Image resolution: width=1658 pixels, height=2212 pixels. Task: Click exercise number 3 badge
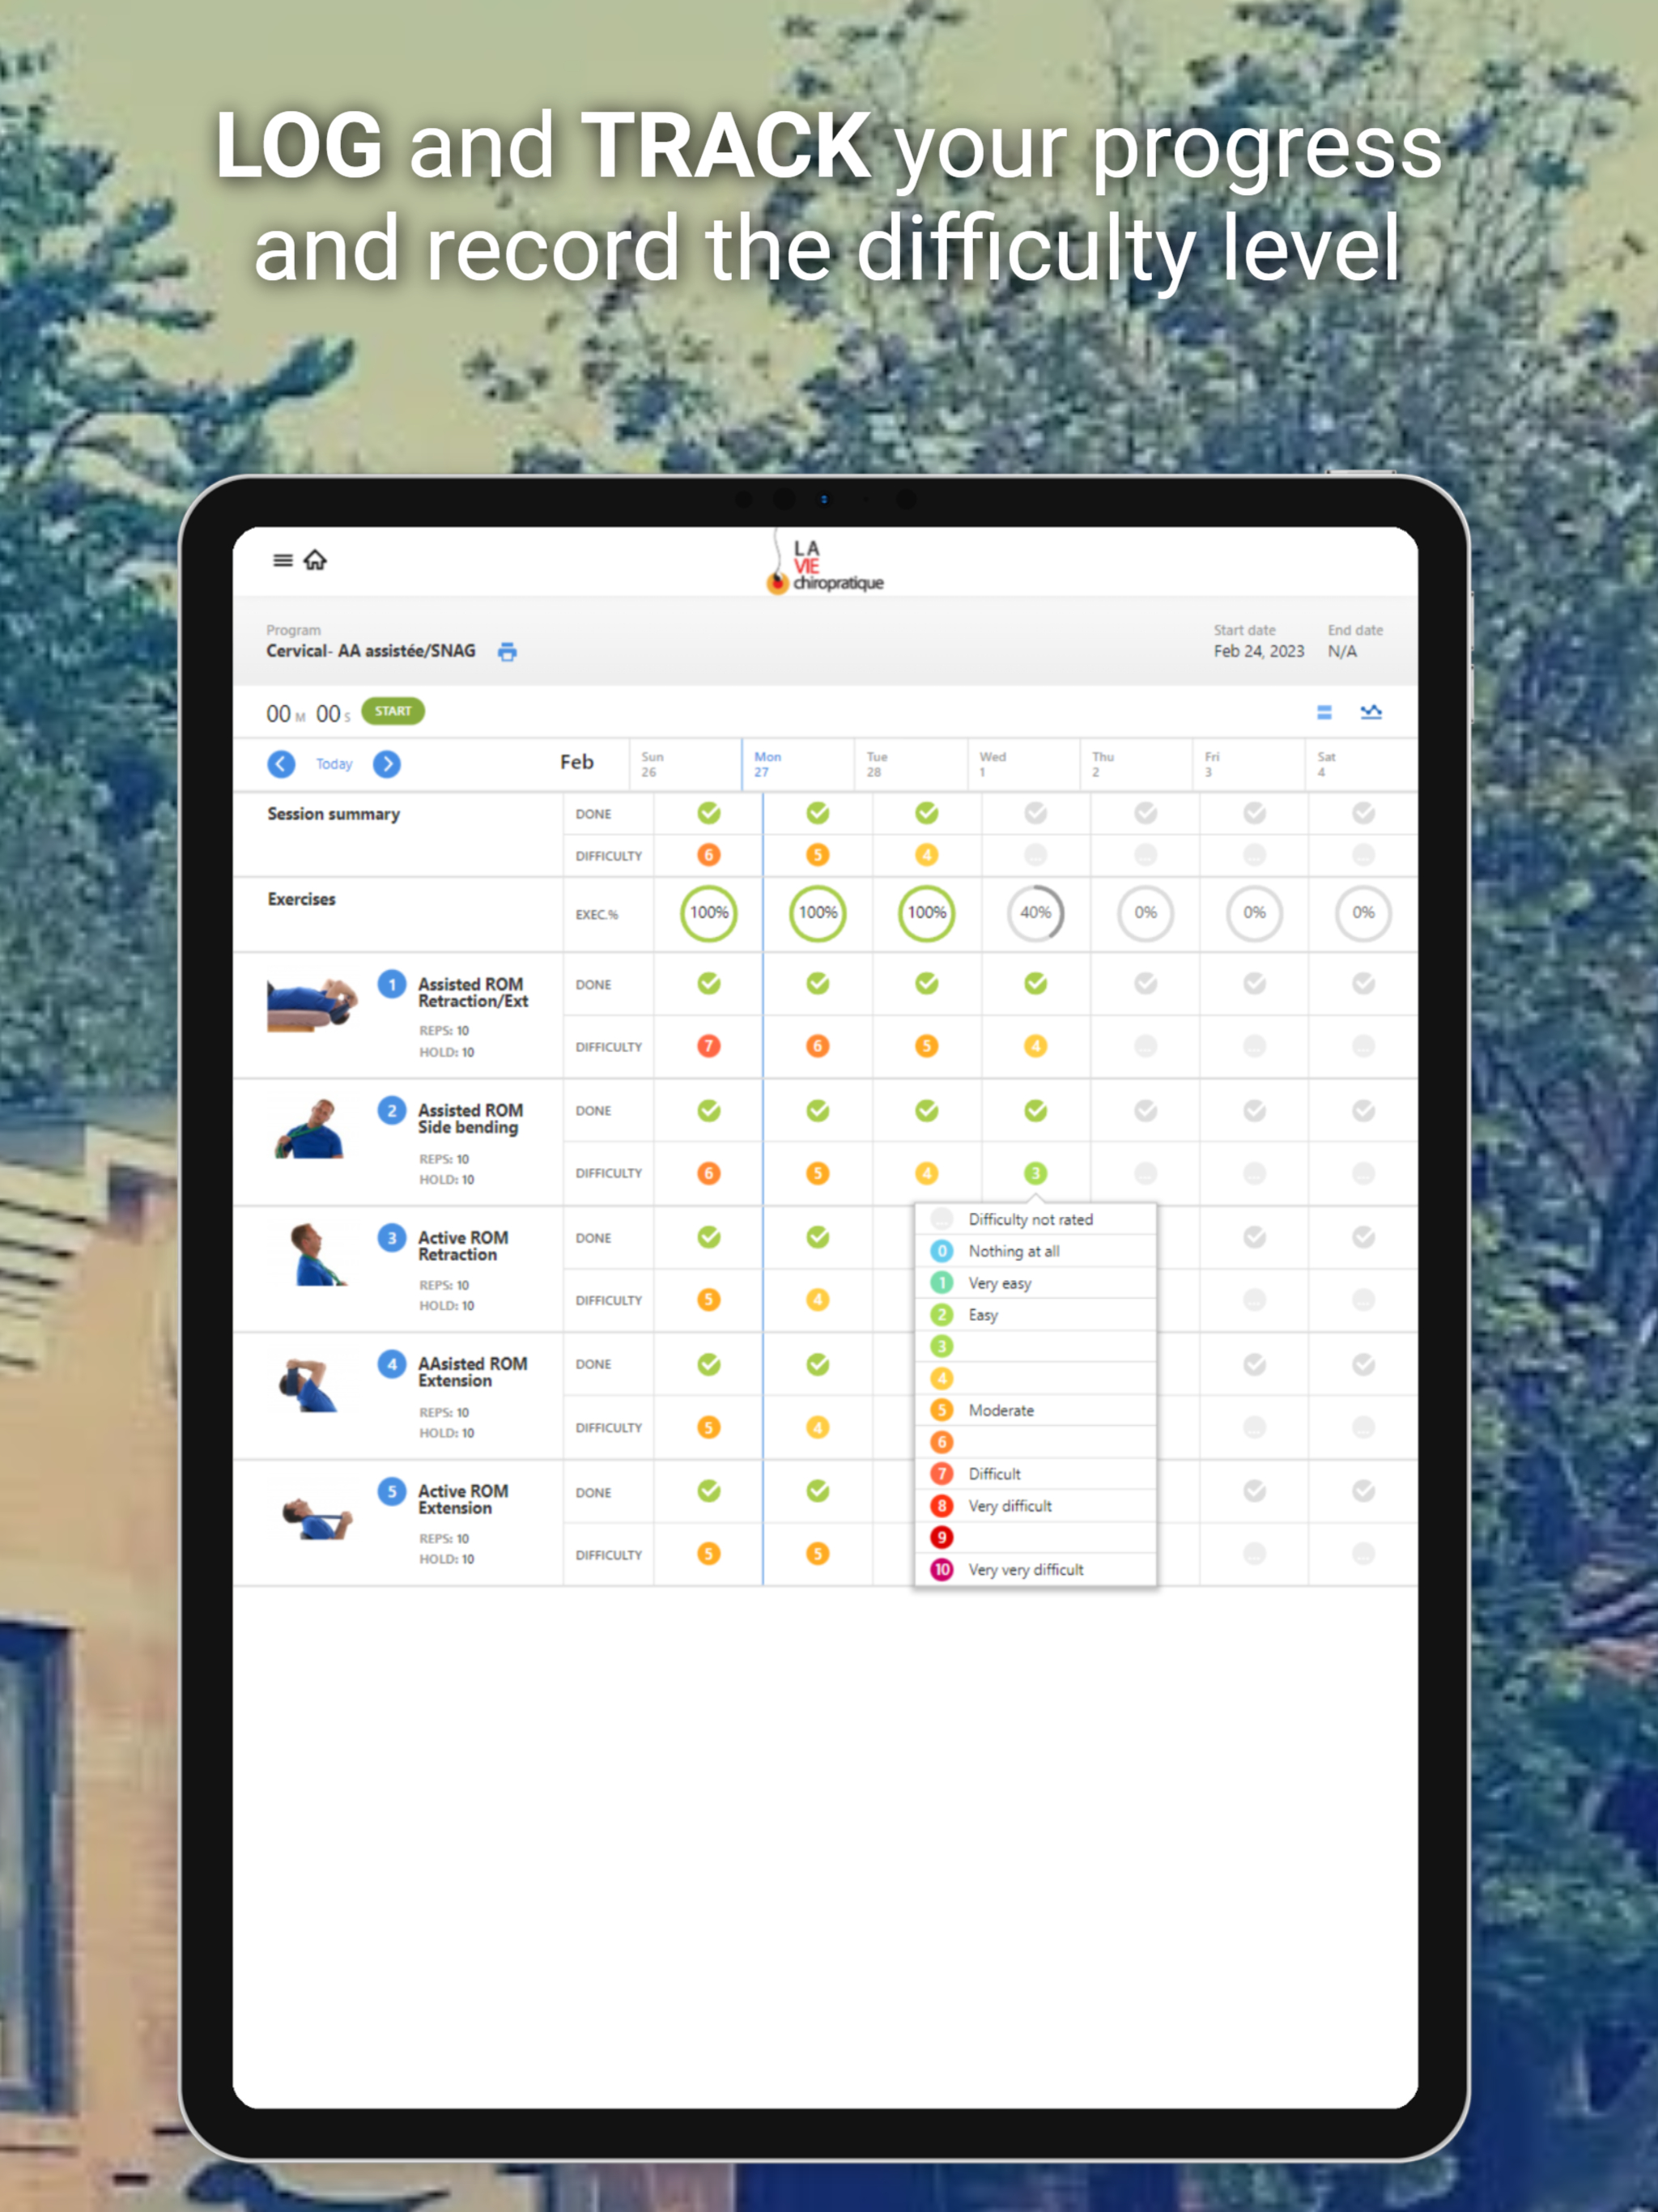pos(392,1238)
